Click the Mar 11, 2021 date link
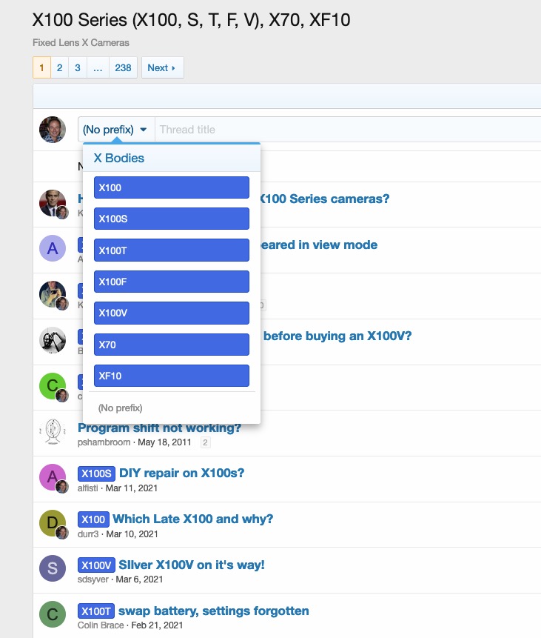This screenshot has height=638, width=541. 132,488
